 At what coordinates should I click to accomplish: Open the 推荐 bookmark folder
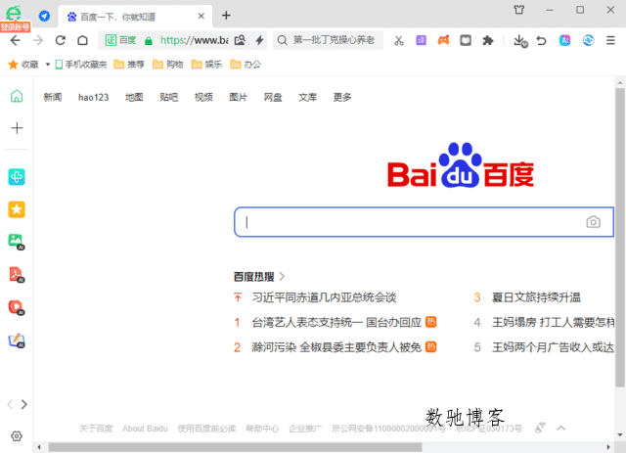[x=129, y=65]
